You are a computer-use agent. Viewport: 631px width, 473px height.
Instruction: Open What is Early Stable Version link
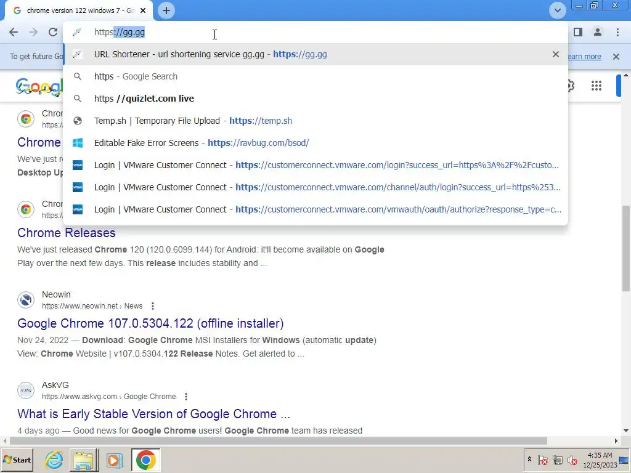coord(153,414)
